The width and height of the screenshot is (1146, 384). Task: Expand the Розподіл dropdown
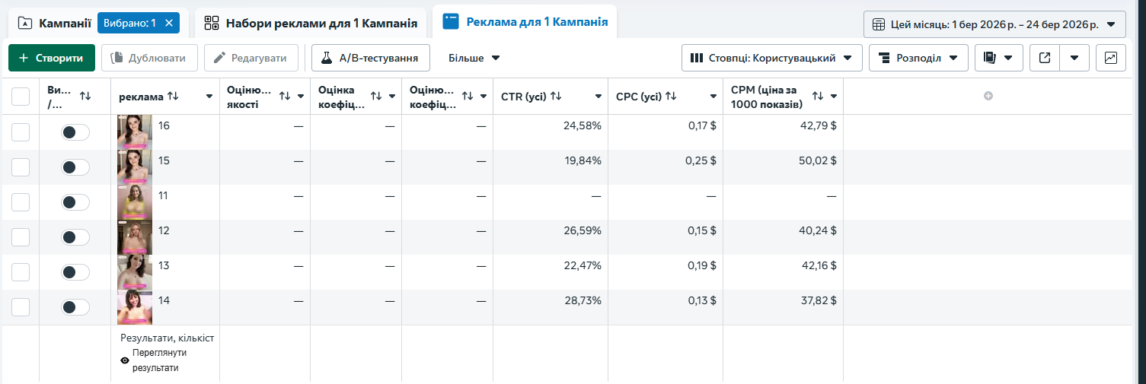click(x=918, y=58)
